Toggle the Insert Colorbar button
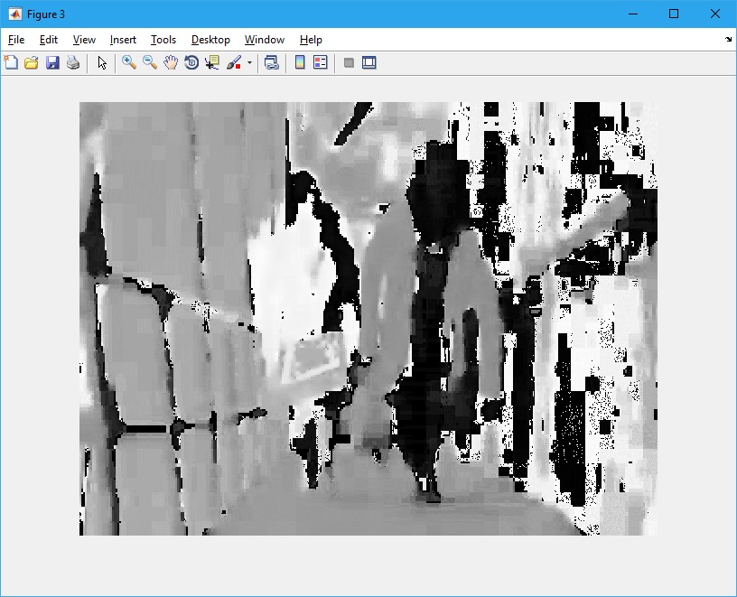The height and width of the screenshot is (597, 737). coord(300,62)
